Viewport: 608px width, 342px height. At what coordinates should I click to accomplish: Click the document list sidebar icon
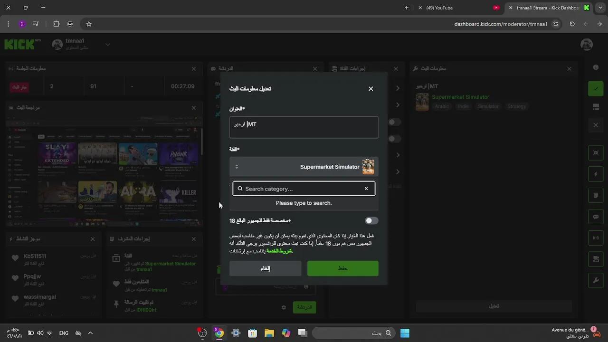coord(596,195)
